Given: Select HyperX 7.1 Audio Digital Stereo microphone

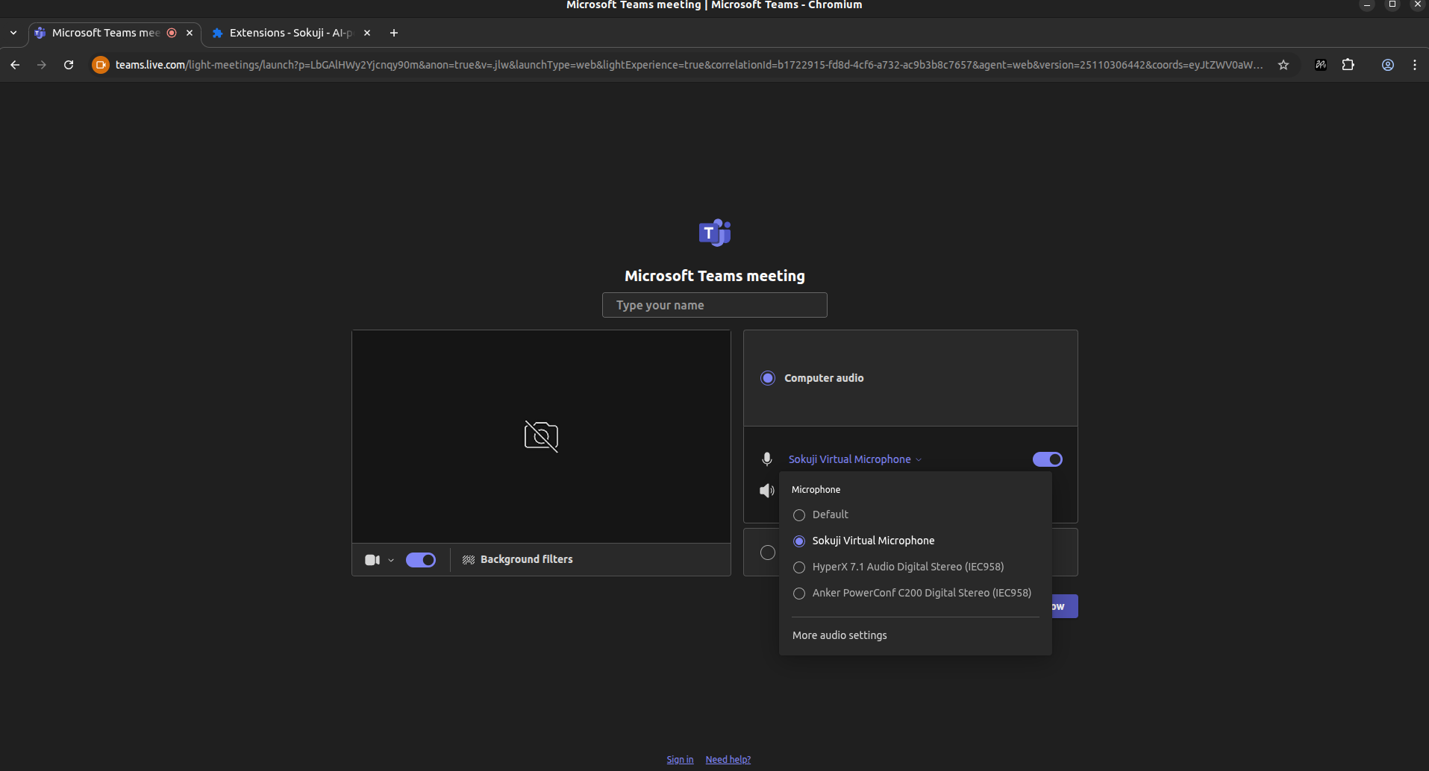Looking at the screenshot, I should tap(799, 567).
